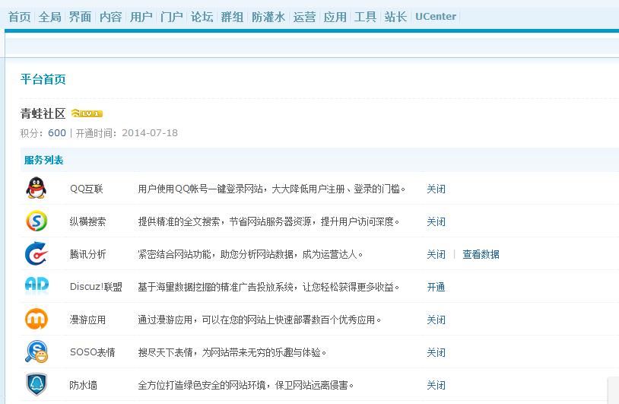Image resolution: width=619 pixels, height=404 pixels.
Task: Click the SOSO表情 magnifier smiley icon
Action: point(37,352)
